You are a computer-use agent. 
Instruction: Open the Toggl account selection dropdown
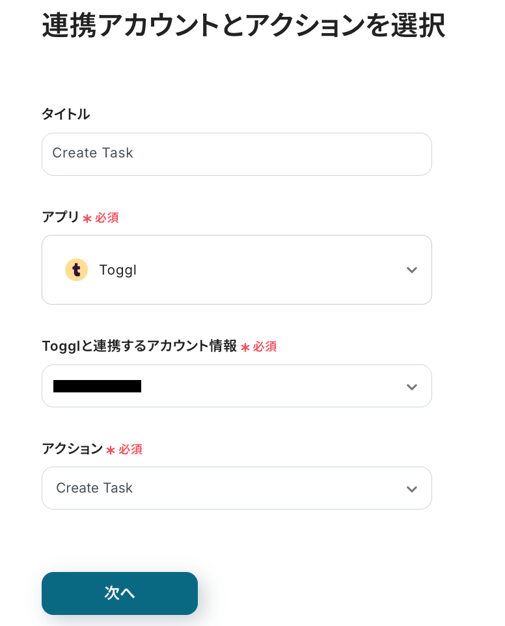[x=236, y=386]
